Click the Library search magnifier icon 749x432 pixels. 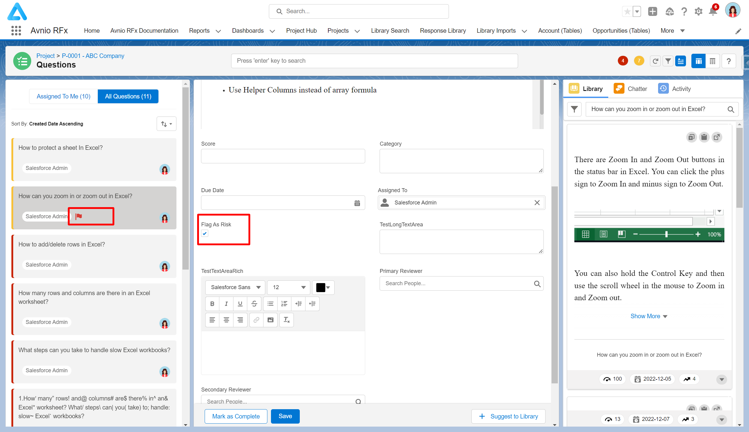731,110
